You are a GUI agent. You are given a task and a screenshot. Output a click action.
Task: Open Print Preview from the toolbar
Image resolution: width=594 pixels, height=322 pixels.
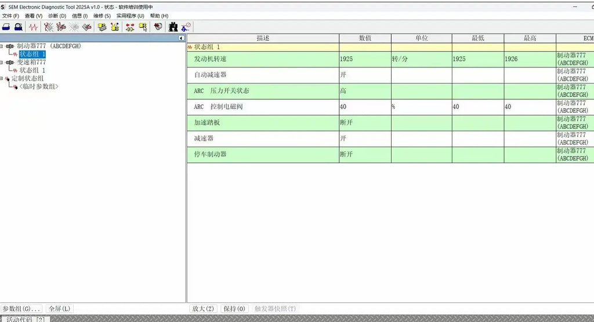18,27
